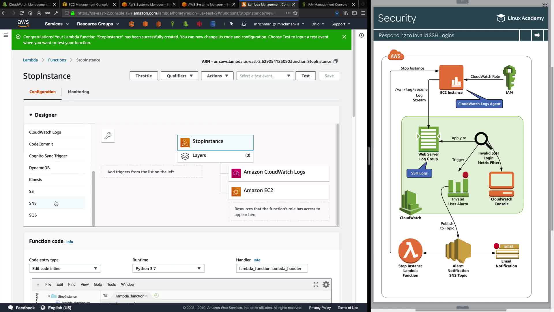Click the info panel circle icon
Viewport: 554px width, 312px height.
tap(362, 35)
